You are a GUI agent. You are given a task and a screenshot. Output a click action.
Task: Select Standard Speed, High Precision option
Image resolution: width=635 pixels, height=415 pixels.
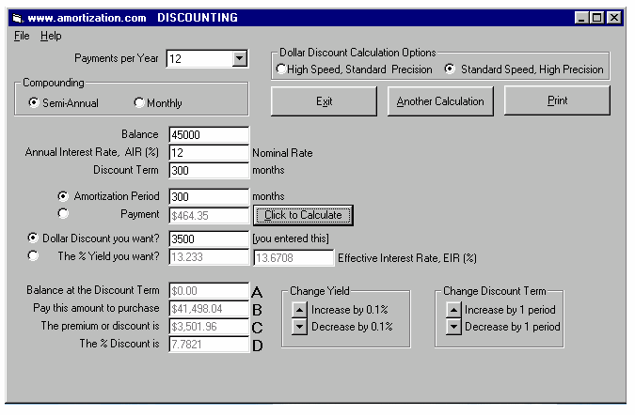coord(450,69)
